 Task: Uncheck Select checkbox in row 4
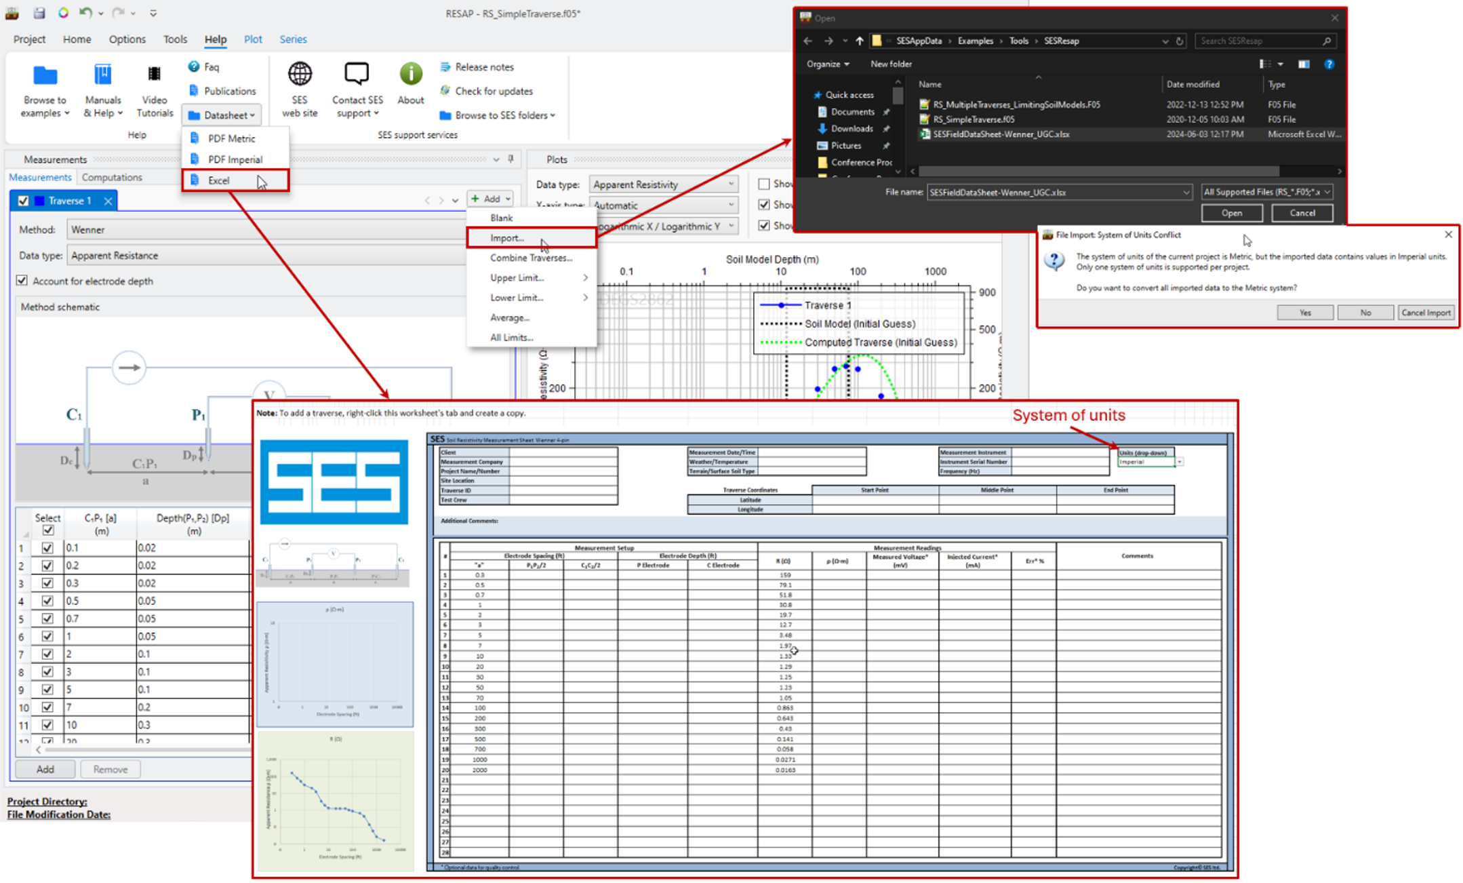click(x=47, y=601)
